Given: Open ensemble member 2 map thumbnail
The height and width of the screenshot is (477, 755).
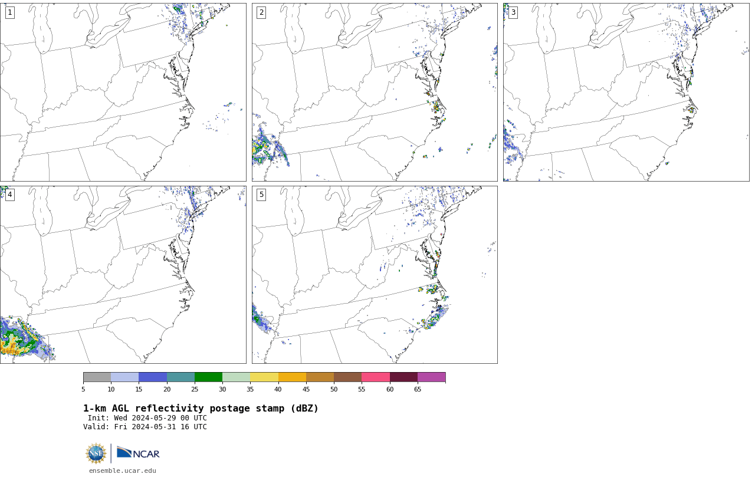Looking at the screenshot, I should (x=375, y=92).
